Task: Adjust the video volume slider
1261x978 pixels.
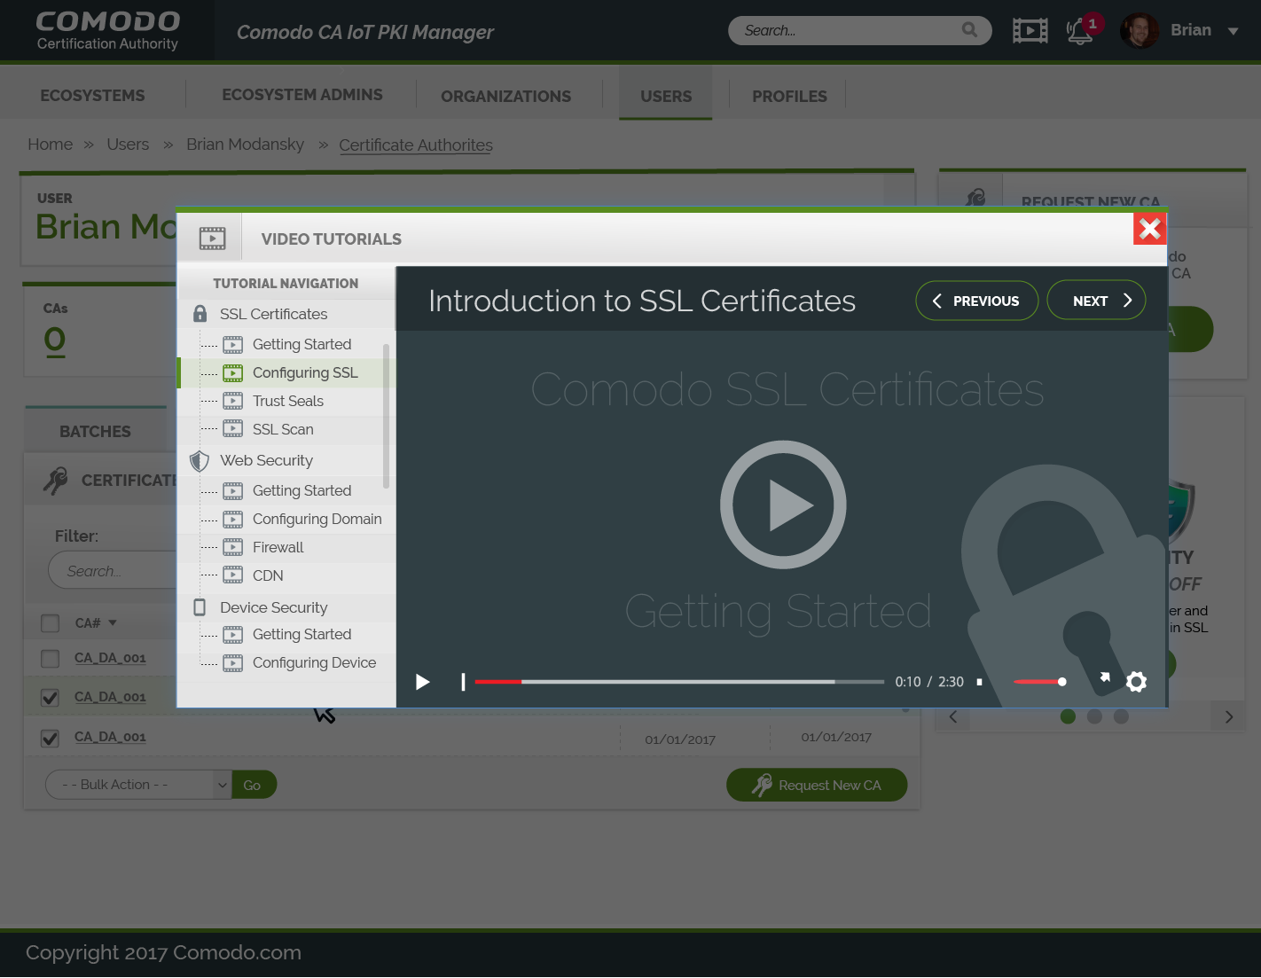Action: pos(1039,682)
